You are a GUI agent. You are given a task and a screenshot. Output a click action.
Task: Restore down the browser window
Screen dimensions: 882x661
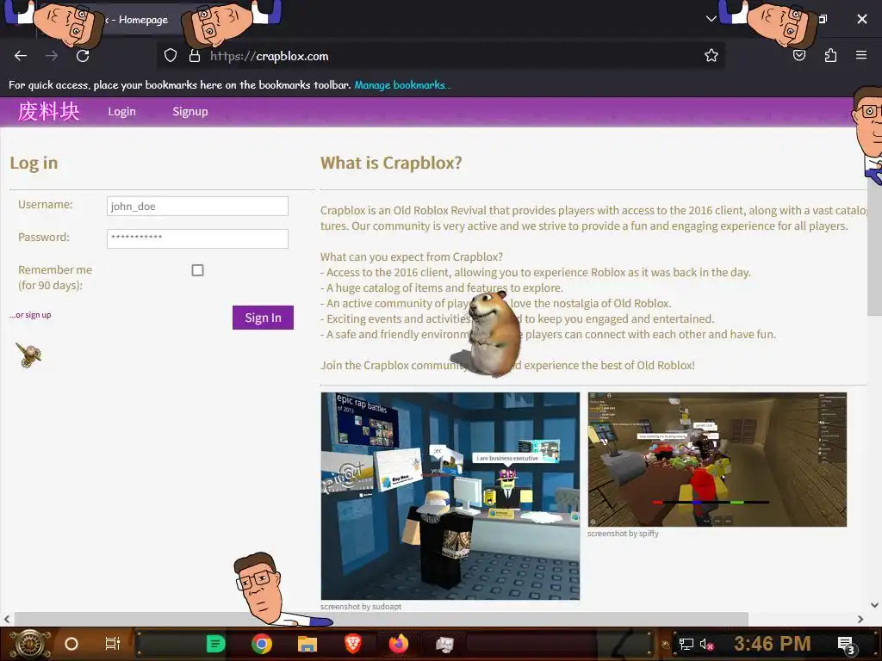(823, 19)
